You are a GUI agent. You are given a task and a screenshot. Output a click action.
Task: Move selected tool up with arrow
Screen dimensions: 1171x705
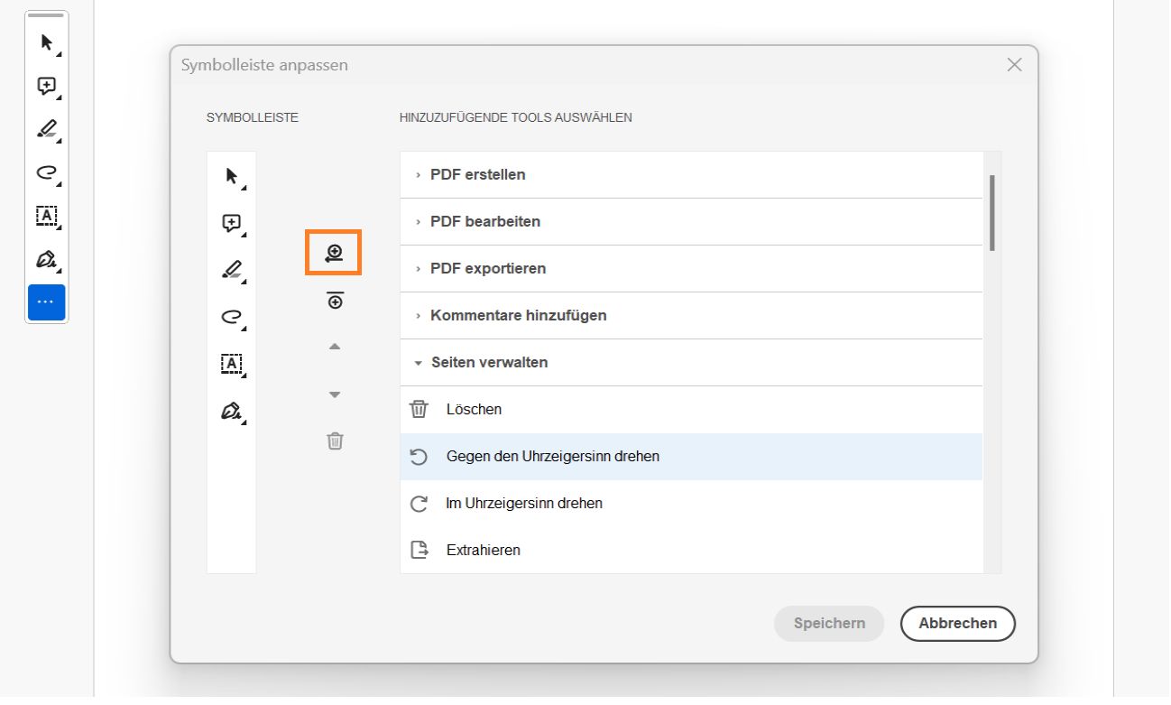click(335, 347)
